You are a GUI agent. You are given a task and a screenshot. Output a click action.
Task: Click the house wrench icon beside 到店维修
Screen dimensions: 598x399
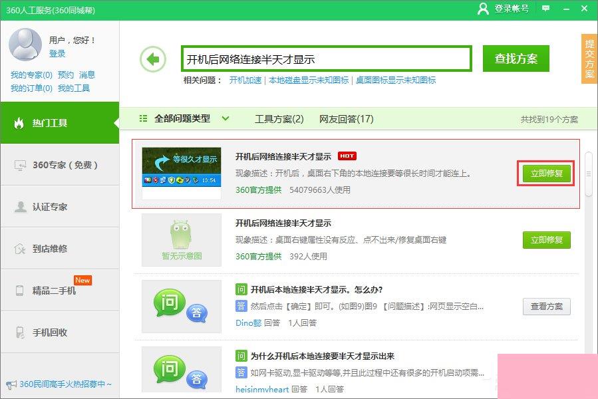coord(20,249)
